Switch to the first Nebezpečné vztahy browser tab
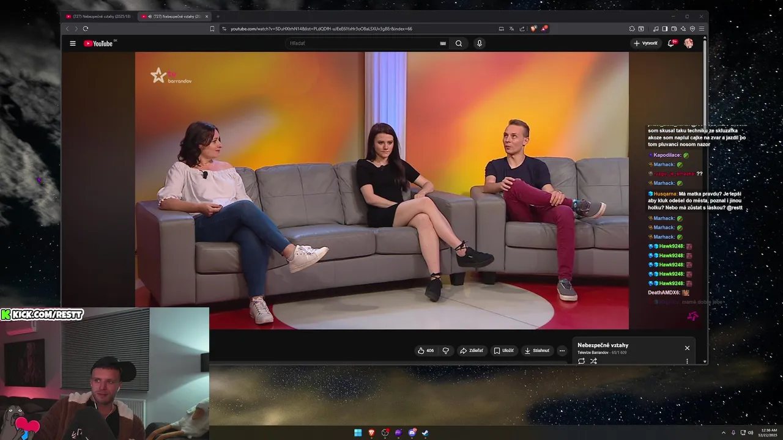 click(x=99, y=16)
